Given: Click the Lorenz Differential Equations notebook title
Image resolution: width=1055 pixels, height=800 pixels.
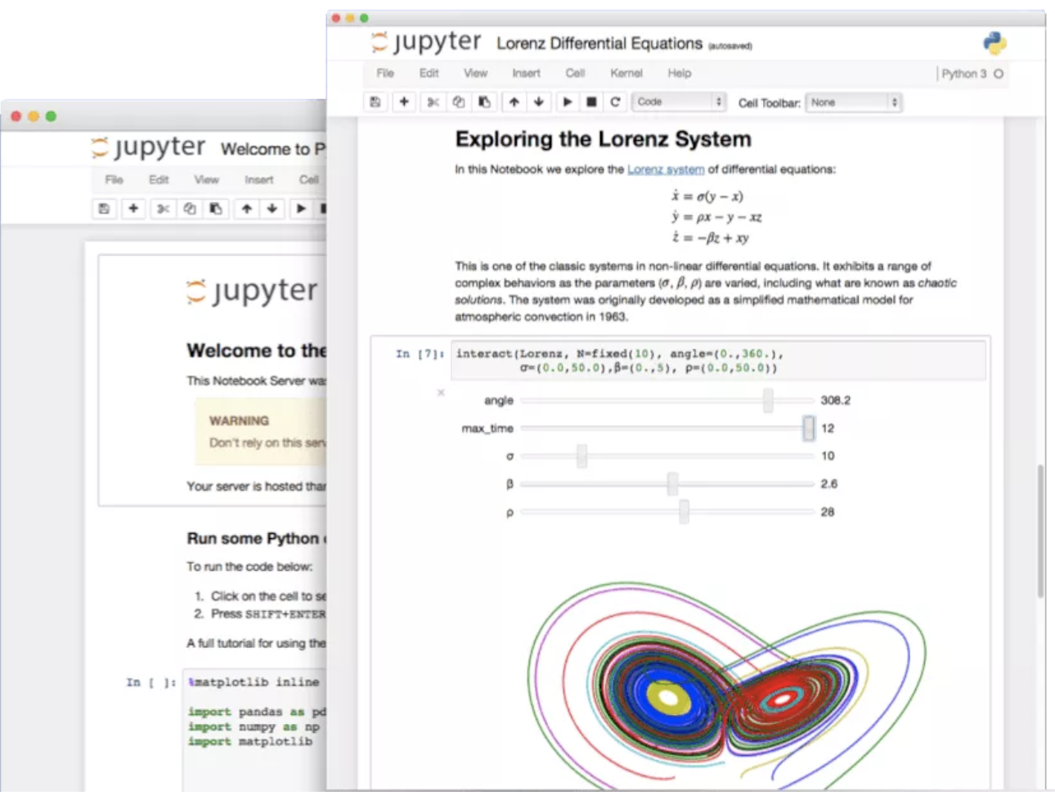Looking at the screenshot, I should (x=599, y=43).
